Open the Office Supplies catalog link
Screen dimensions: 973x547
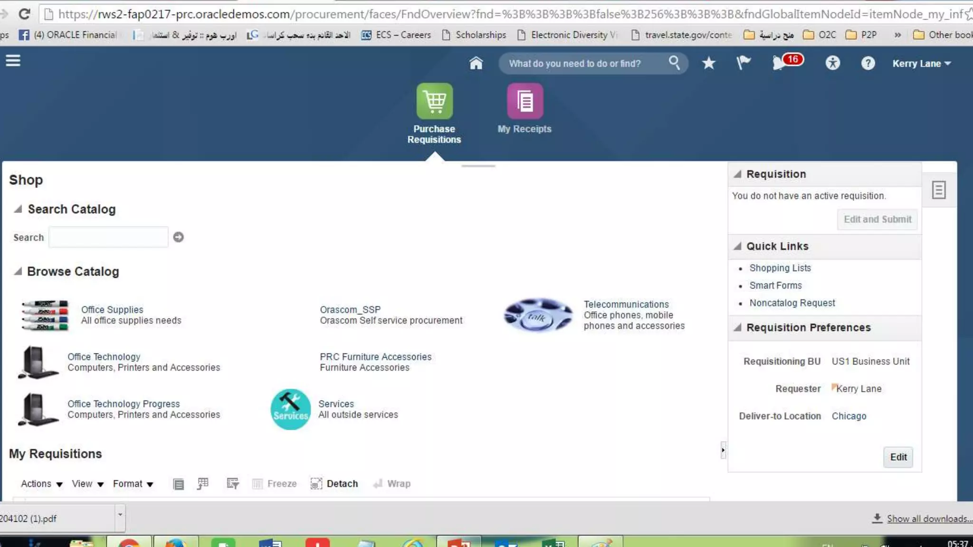click(112, 310)
